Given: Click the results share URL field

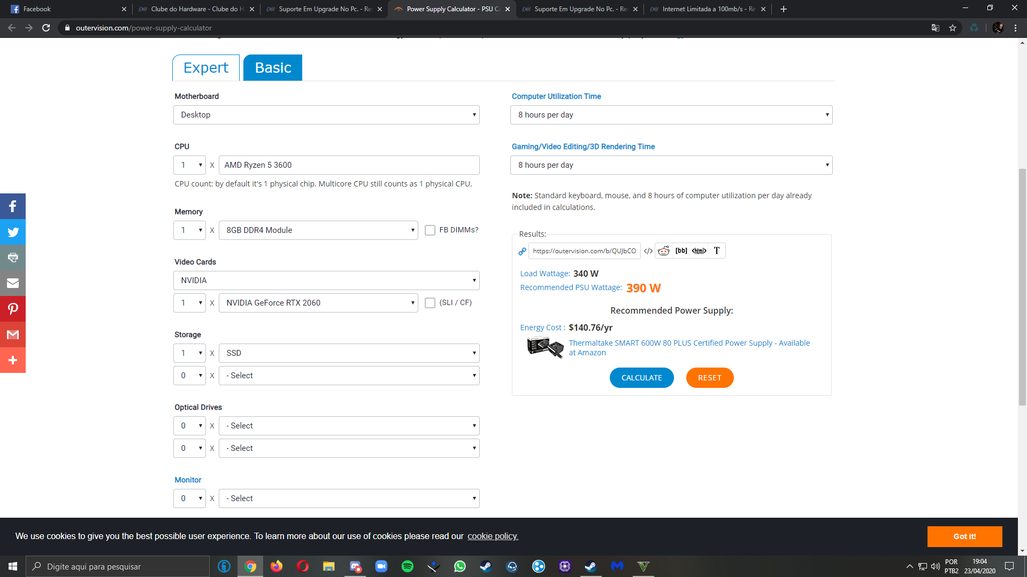Looking at the screenshot, I should 584,251.
